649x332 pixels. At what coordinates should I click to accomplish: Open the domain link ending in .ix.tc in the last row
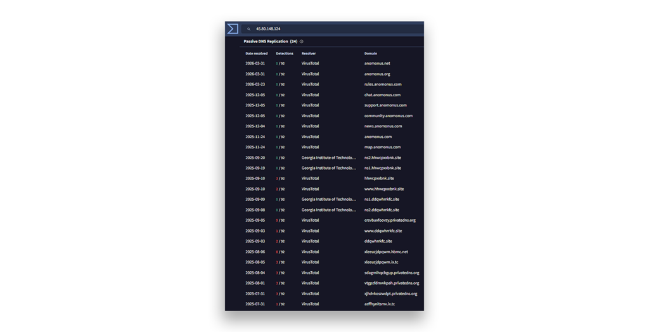tap(380, 304)
